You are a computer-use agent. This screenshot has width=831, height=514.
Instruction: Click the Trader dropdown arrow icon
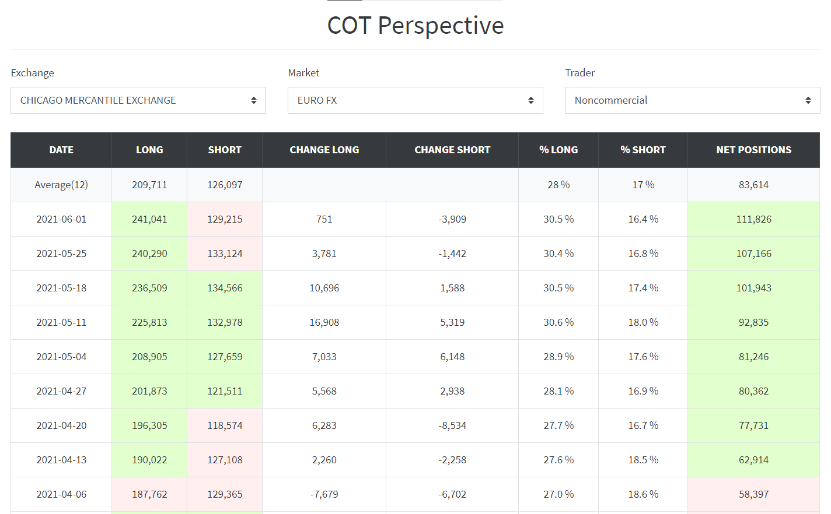click(x=808, y=100)
